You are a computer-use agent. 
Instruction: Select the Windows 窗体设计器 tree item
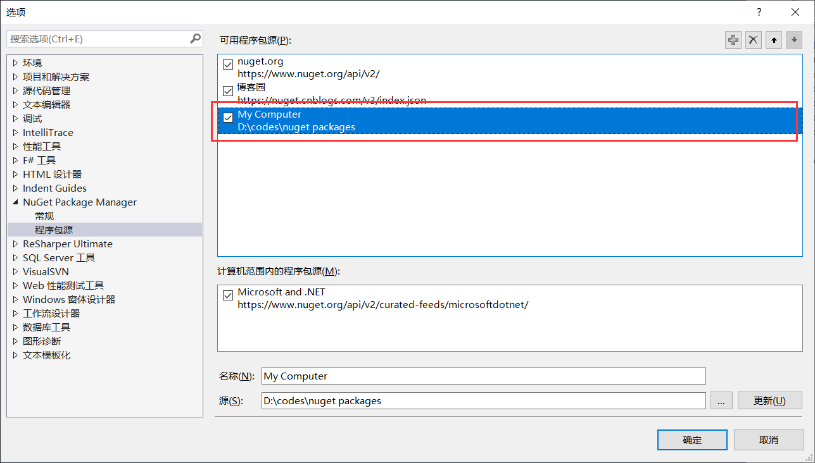pos(69,300)
